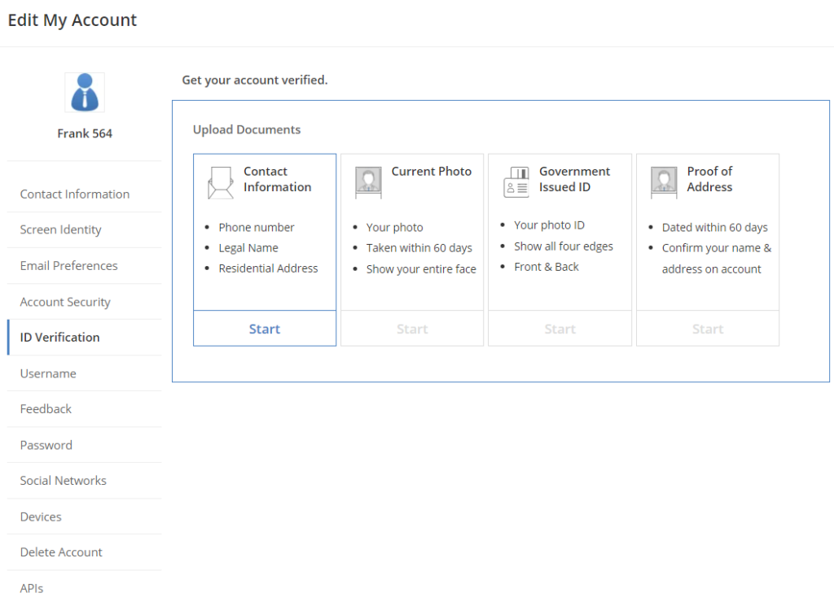Screen dimensions: 834x606
Task: Go to Feedback in sidebar
Action: 46,409
